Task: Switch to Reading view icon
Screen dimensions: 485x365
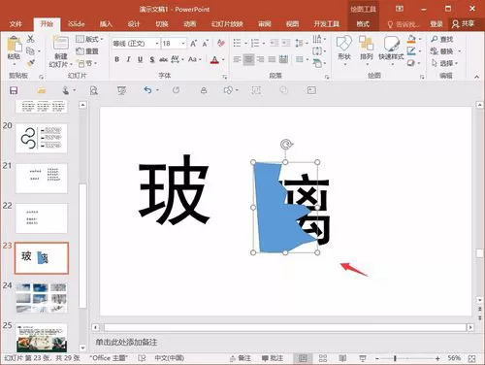Action: click(342, 358)
